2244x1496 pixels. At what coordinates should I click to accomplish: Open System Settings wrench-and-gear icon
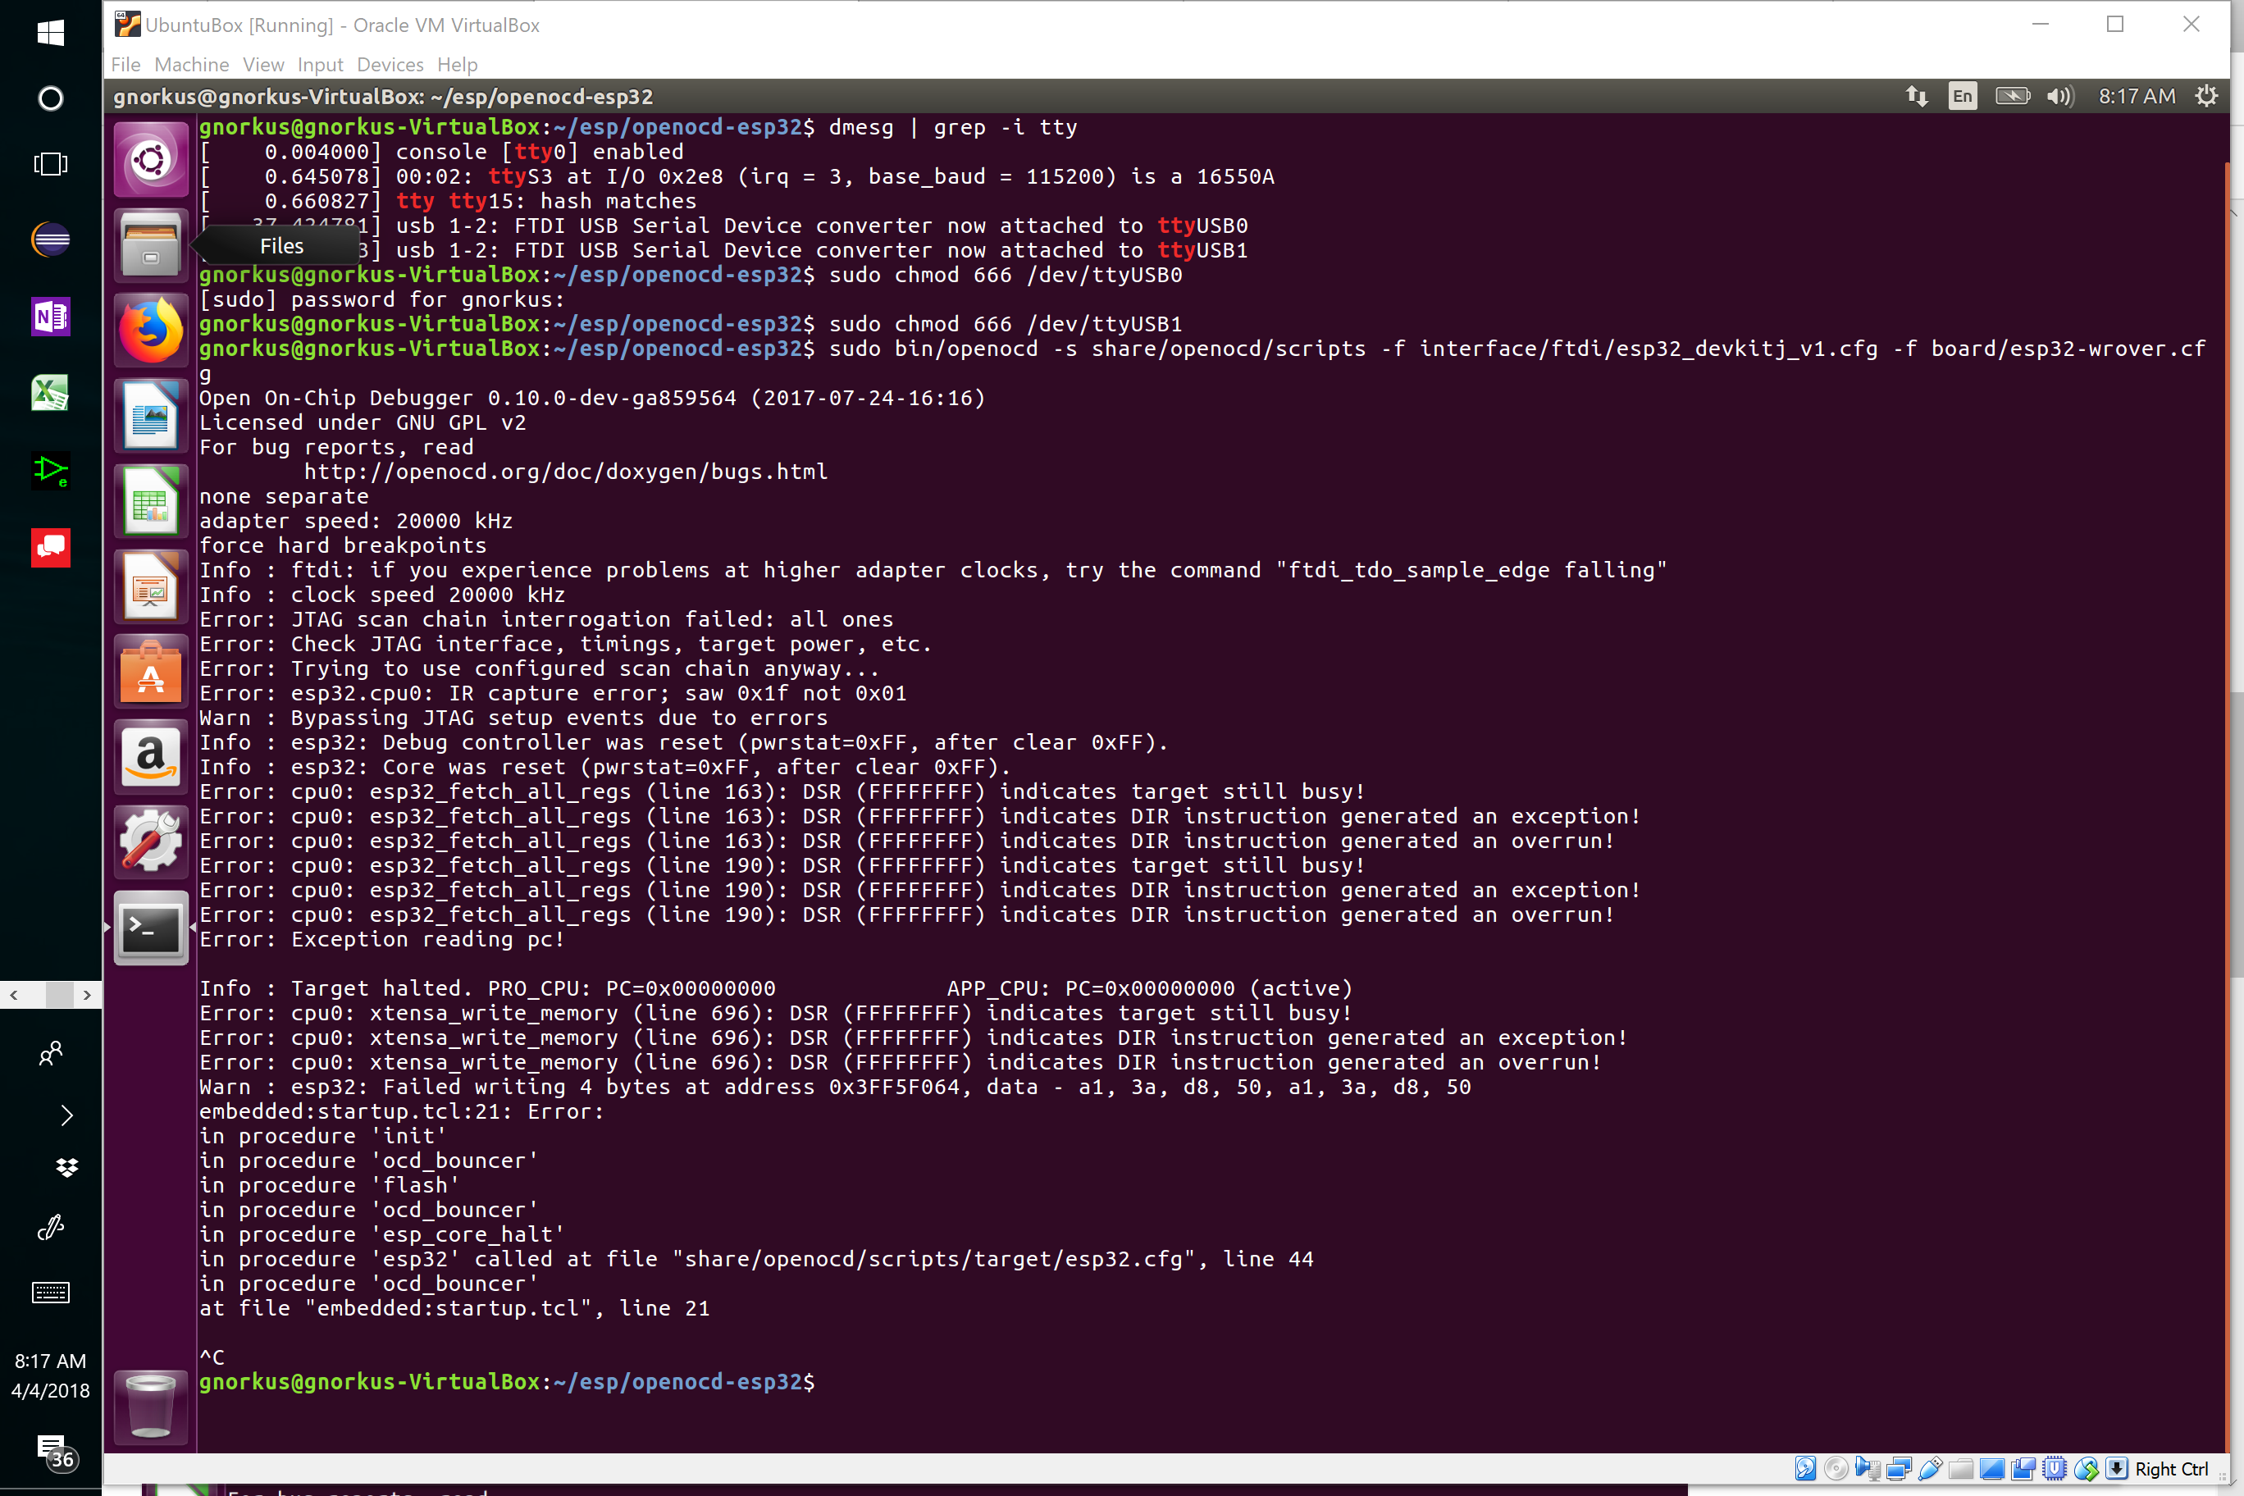point(151,842)
